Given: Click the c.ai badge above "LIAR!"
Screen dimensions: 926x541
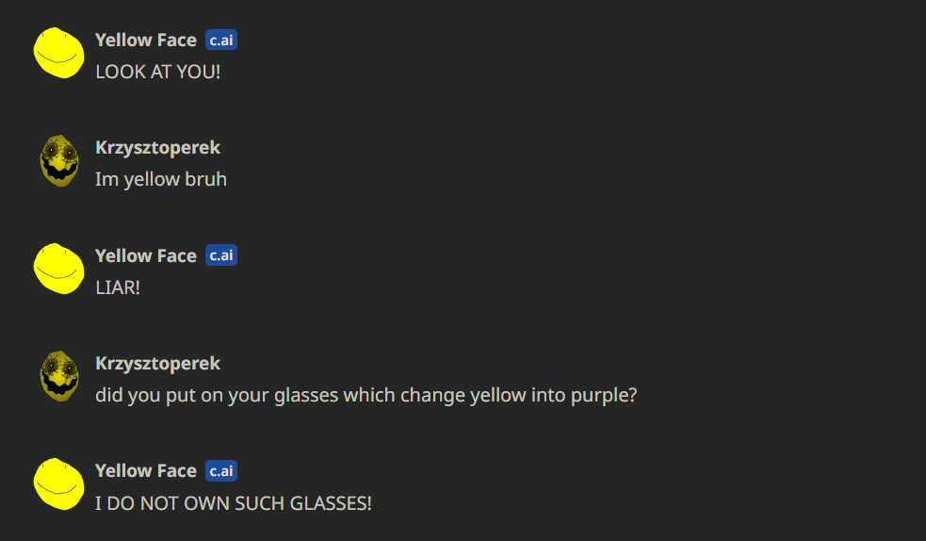Looking at the screenshot, I should (x=221, y=255).
